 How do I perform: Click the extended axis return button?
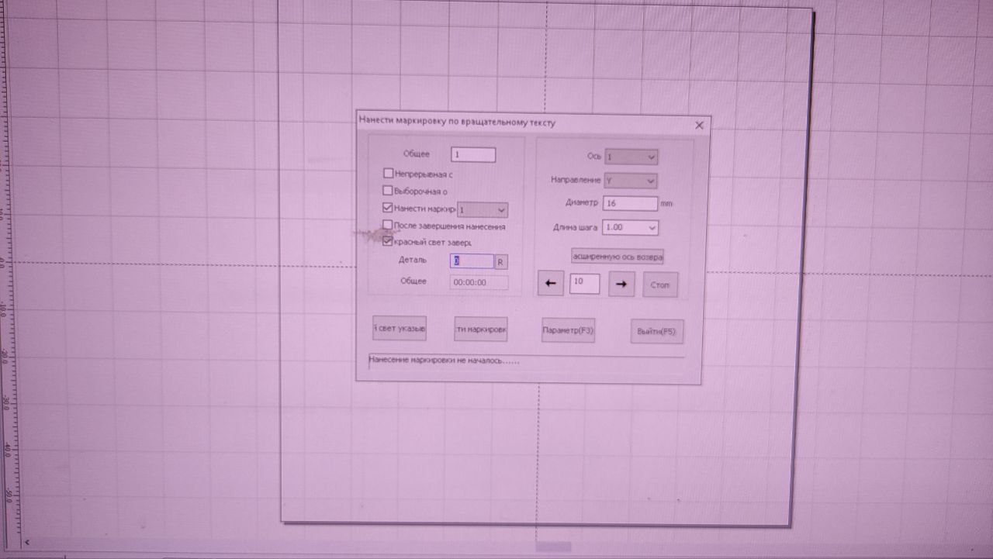[x=618, y=256]
